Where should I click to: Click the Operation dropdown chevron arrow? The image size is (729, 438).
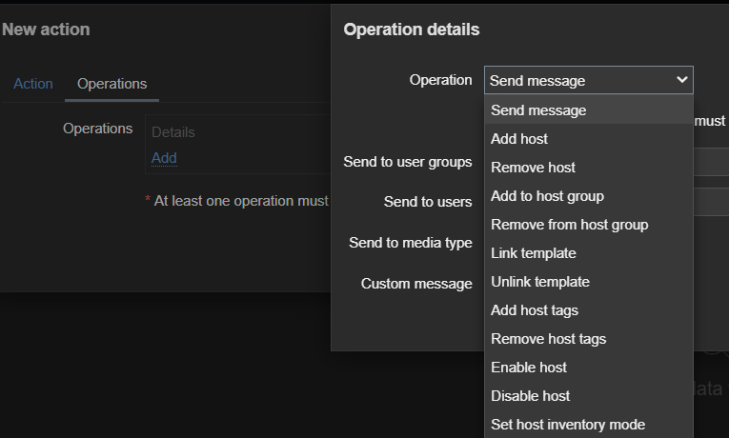click(x=681, y=80)
